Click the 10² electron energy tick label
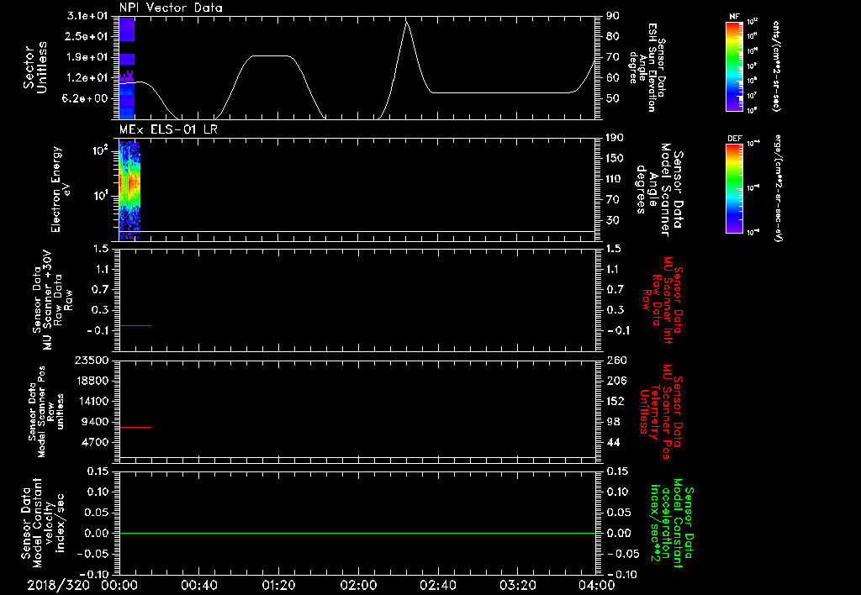This screenshot has width=861, height=595. 99,150
